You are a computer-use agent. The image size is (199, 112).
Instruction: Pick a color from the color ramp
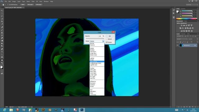[x=187, y=19]
